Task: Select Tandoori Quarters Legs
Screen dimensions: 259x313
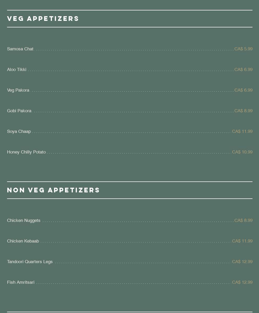Action: pos(30,262)
